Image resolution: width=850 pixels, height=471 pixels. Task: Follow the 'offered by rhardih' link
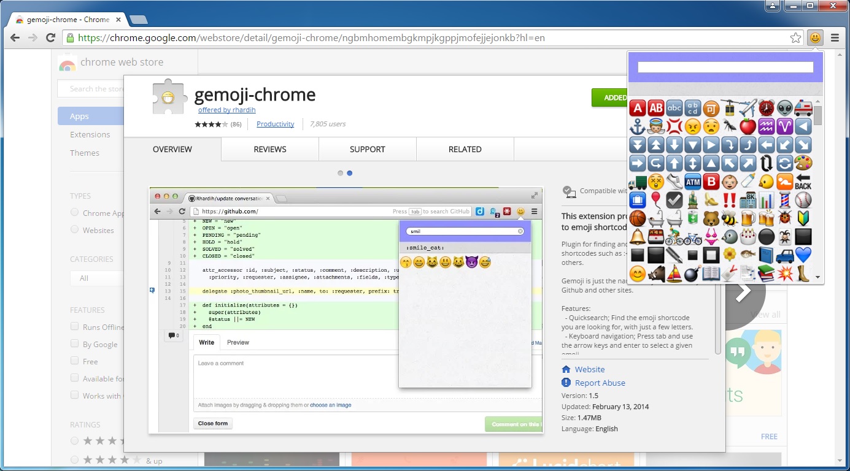(x=226, y=110)
